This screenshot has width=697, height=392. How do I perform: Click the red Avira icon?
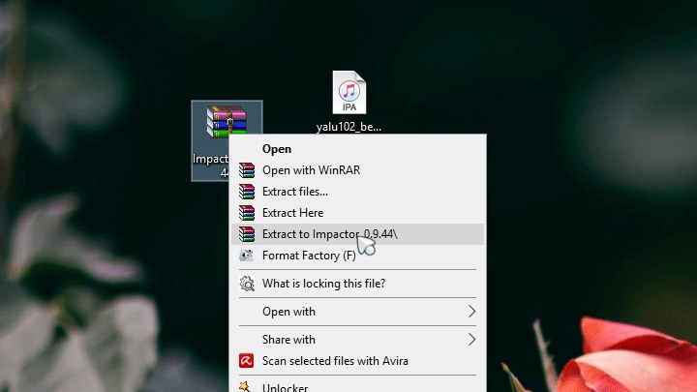tap(246, 360)
